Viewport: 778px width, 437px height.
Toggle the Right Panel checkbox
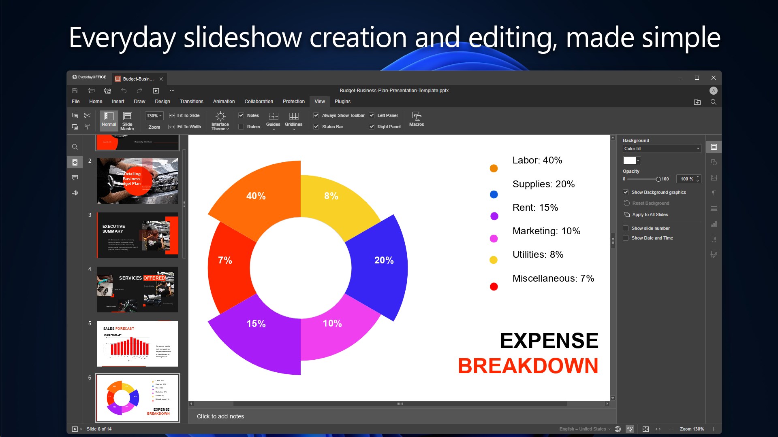(372, 127)
